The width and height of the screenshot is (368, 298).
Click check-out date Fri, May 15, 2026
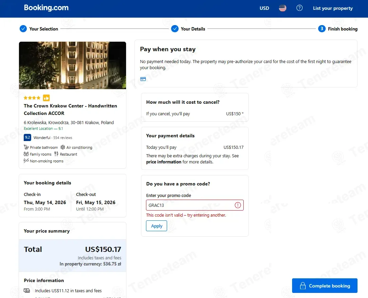click(x=96, y=202)
